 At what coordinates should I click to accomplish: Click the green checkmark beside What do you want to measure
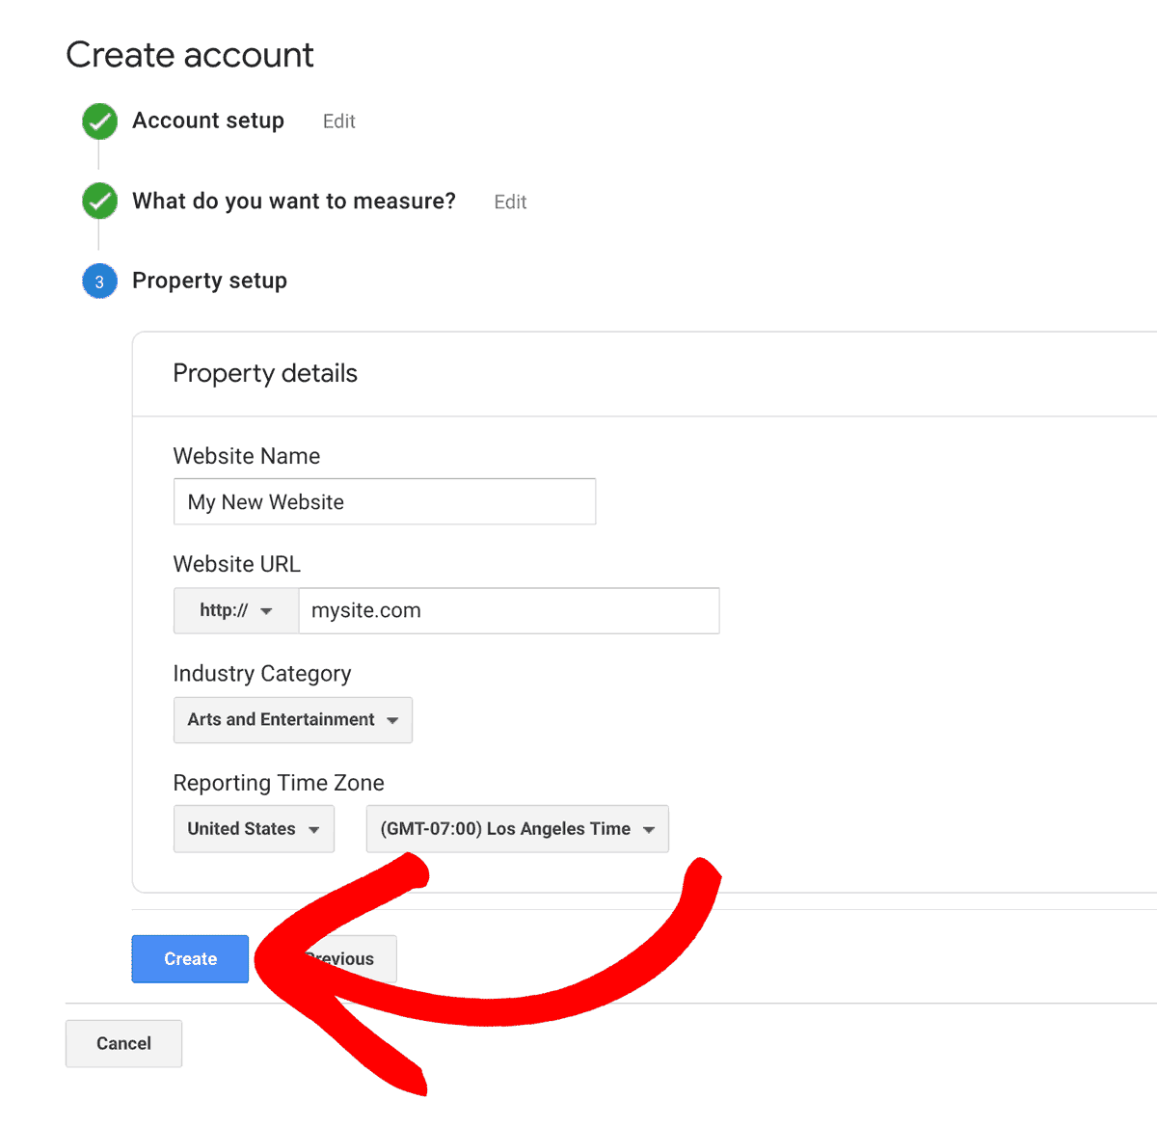[x=99, y=201]
